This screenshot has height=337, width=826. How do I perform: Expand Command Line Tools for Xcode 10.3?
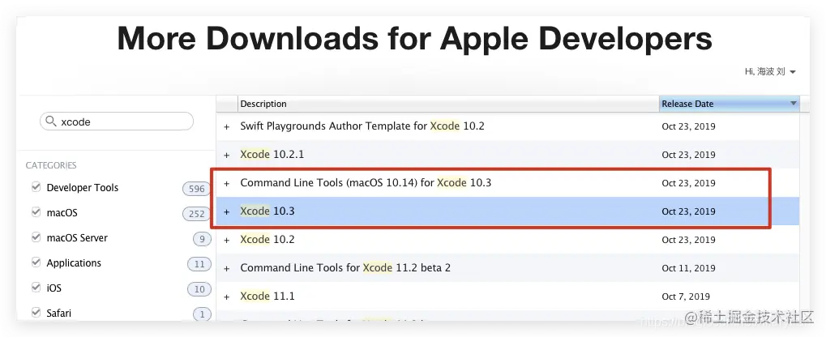[226, 183]
